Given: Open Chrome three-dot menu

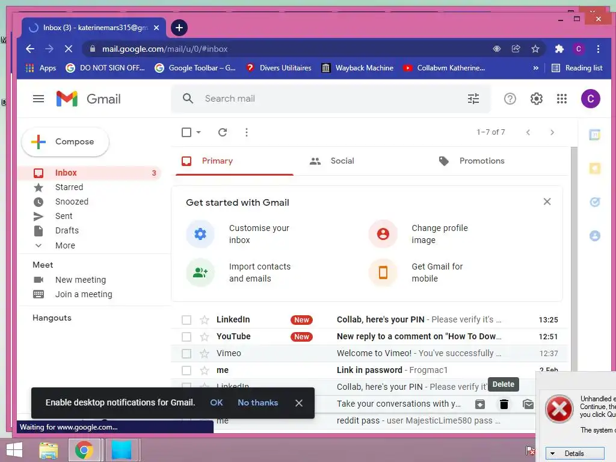Looking at the screenshot, I should click(x=599, y=49).
